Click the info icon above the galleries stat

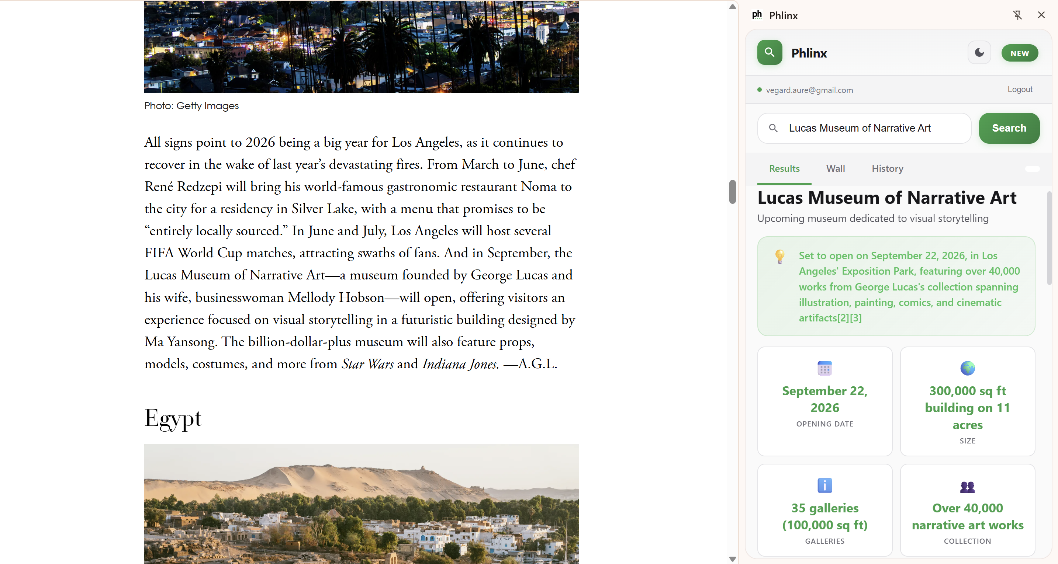click(x=825, y=486)
